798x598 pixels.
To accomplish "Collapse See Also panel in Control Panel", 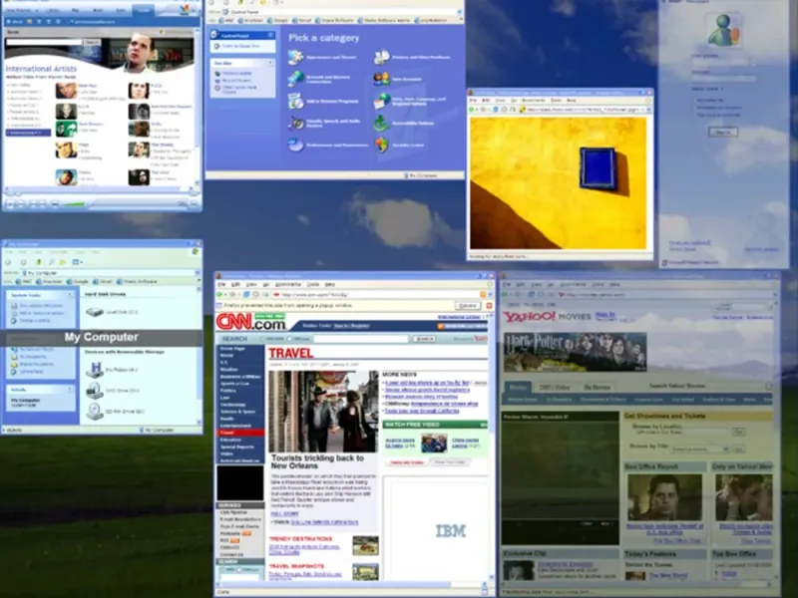I will [x=270, y=63].
